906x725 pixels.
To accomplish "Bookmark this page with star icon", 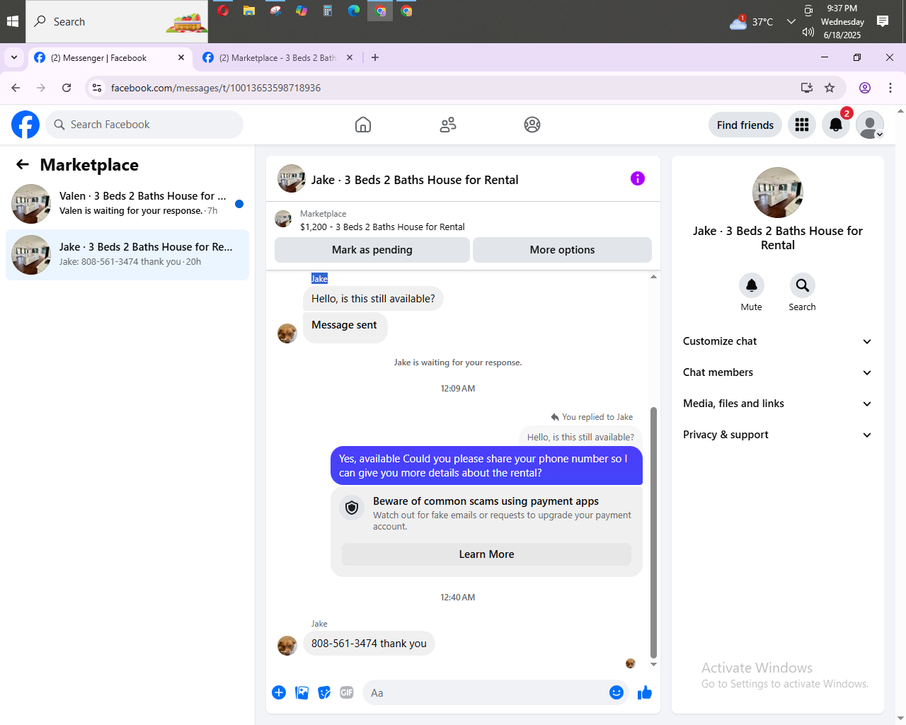I will pyautogui.click(x=830, y=88).
